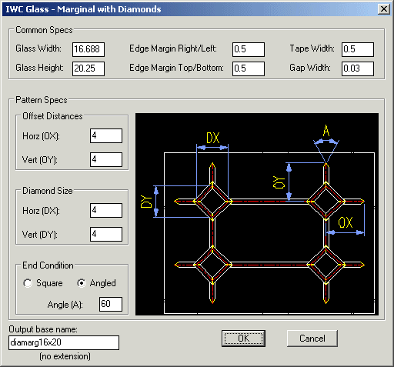This screenshot has height=367, width=394.
Task: Click the DX label in pattern preview
Action: 213,138
